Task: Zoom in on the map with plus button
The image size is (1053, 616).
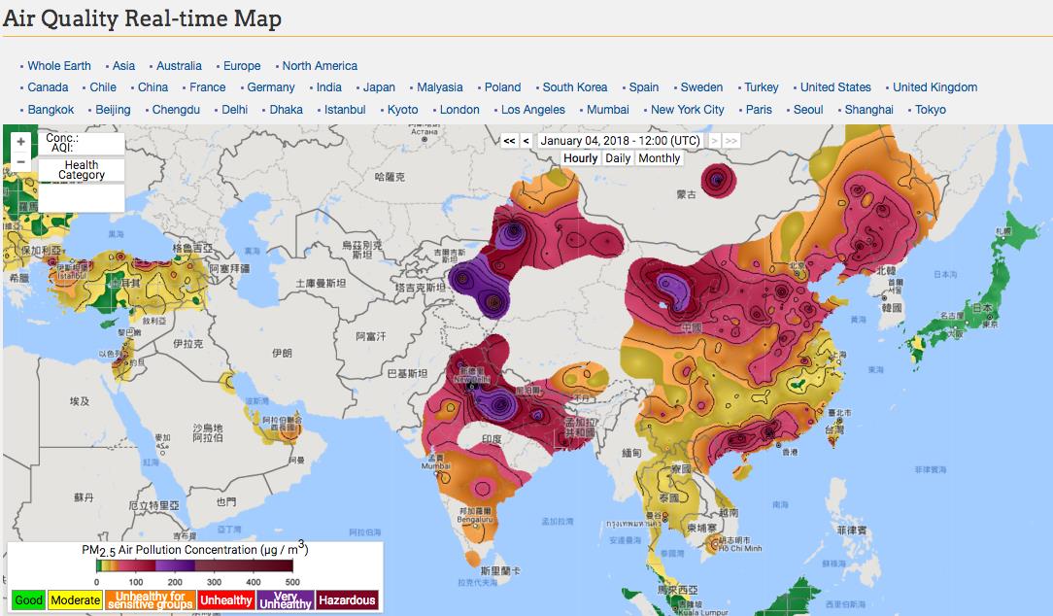Action: [21, 142]
